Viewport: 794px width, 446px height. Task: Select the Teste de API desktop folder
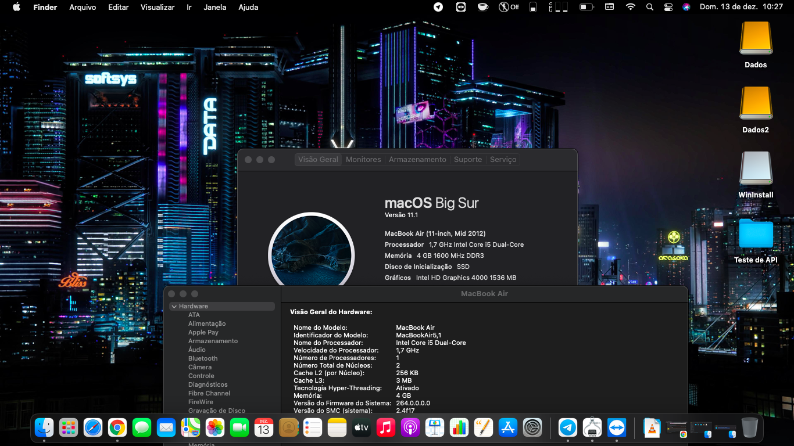756,235
